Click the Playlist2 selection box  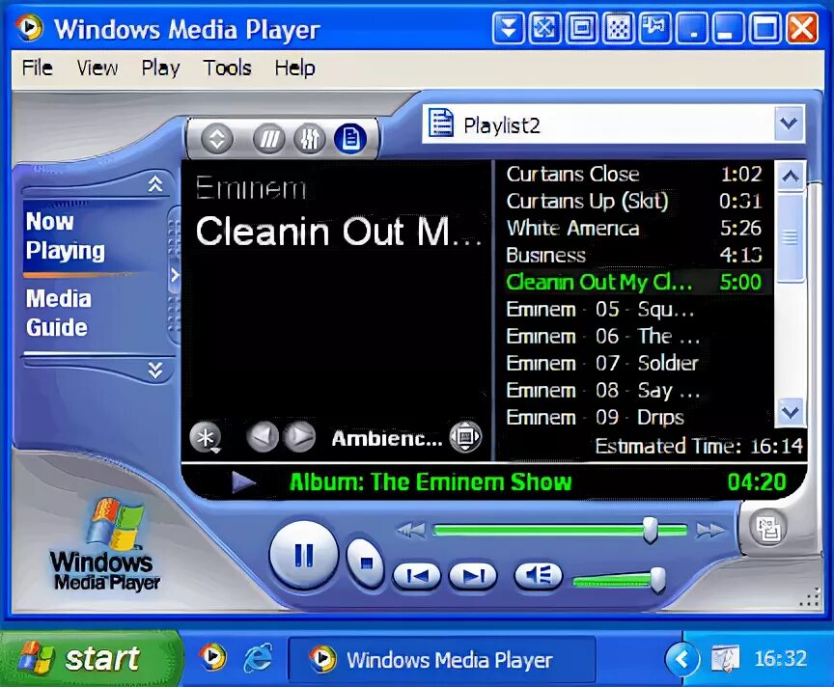(x=613, y=124)
